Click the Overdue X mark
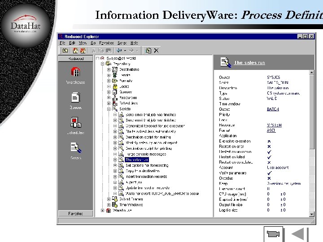This screenshot has height=242, width=323. click(x=269, y=178)
